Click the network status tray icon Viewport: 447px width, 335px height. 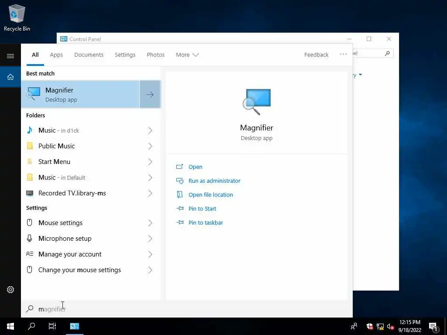coord(380,326)
